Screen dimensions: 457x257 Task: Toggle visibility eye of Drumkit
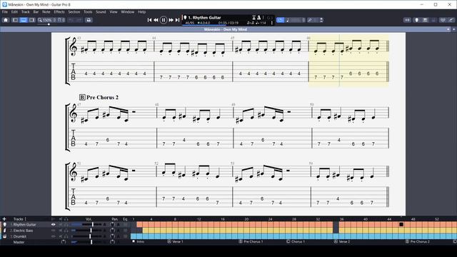pos(53,236)
